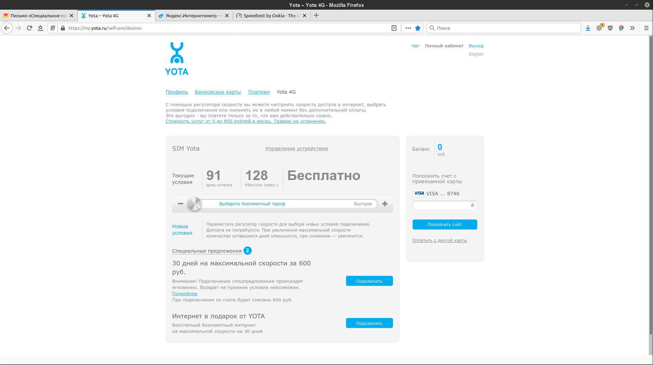Click Пополнить счет button
The image size is (653, 365).
coord(445,224)
